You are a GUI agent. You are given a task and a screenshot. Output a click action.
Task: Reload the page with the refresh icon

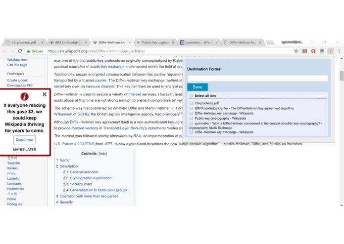[20, 51]
